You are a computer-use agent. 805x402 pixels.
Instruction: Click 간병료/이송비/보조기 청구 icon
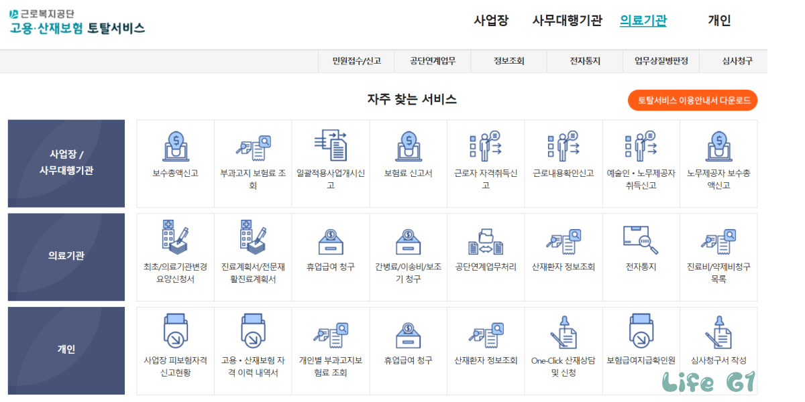tap(408, 242)
